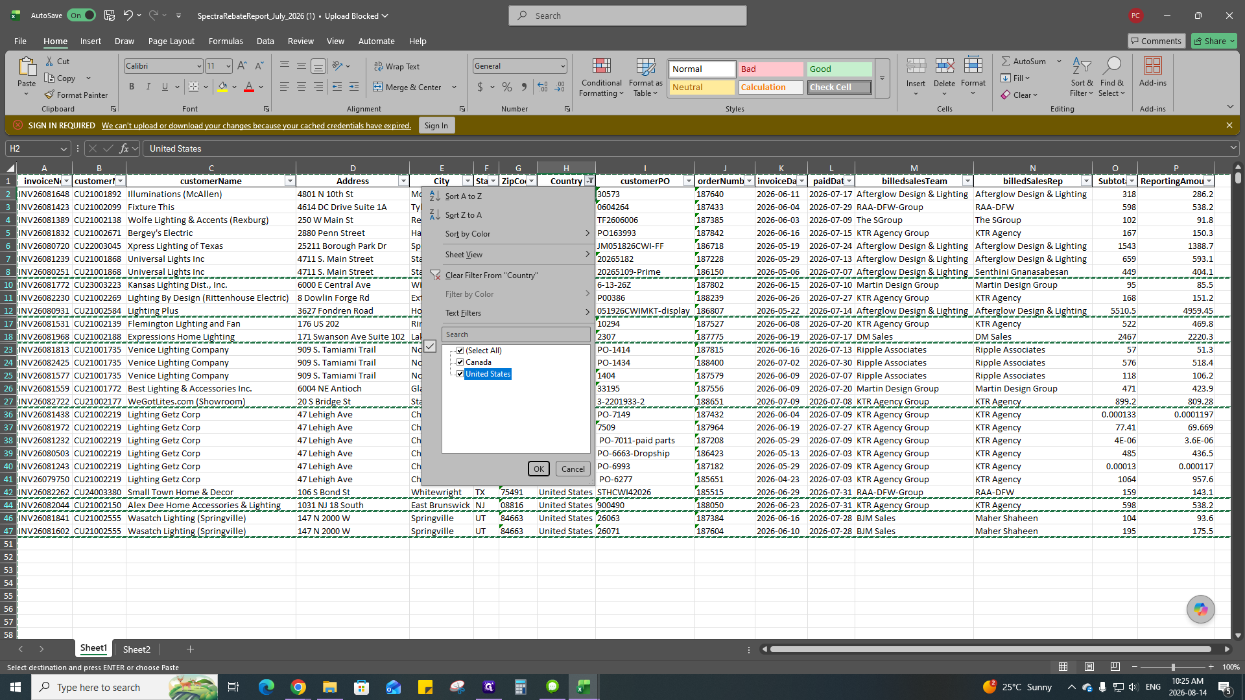This screenshot has width=1245, height=700.
Task: Click the Cut scissors icon
Action: [x=49, y=61]
